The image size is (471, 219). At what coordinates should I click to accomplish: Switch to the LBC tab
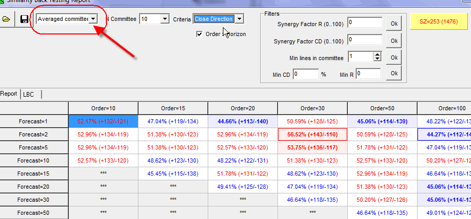pos(28,95)
